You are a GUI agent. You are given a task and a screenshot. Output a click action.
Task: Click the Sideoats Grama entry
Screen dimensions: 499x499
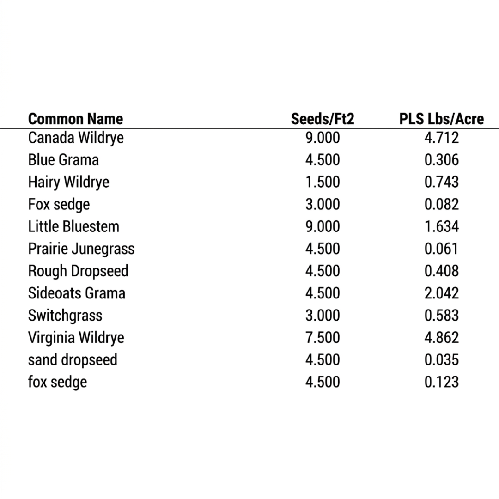click(77, 293)
